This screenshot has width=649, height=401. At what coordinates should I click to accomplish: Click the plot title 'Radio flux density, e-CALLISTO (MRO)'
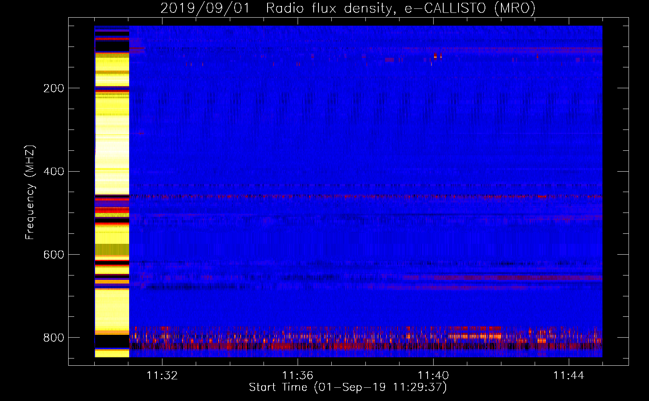coord(400,8)
